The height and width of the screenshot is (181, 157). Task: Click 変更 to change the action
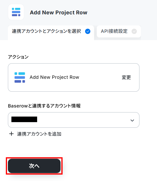point(126,77)
